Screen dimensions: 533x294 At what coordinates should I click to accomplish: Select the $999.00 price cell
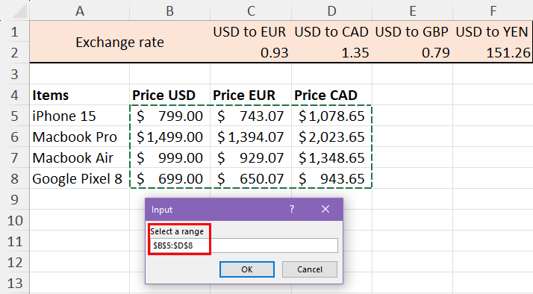pos(169,157)
